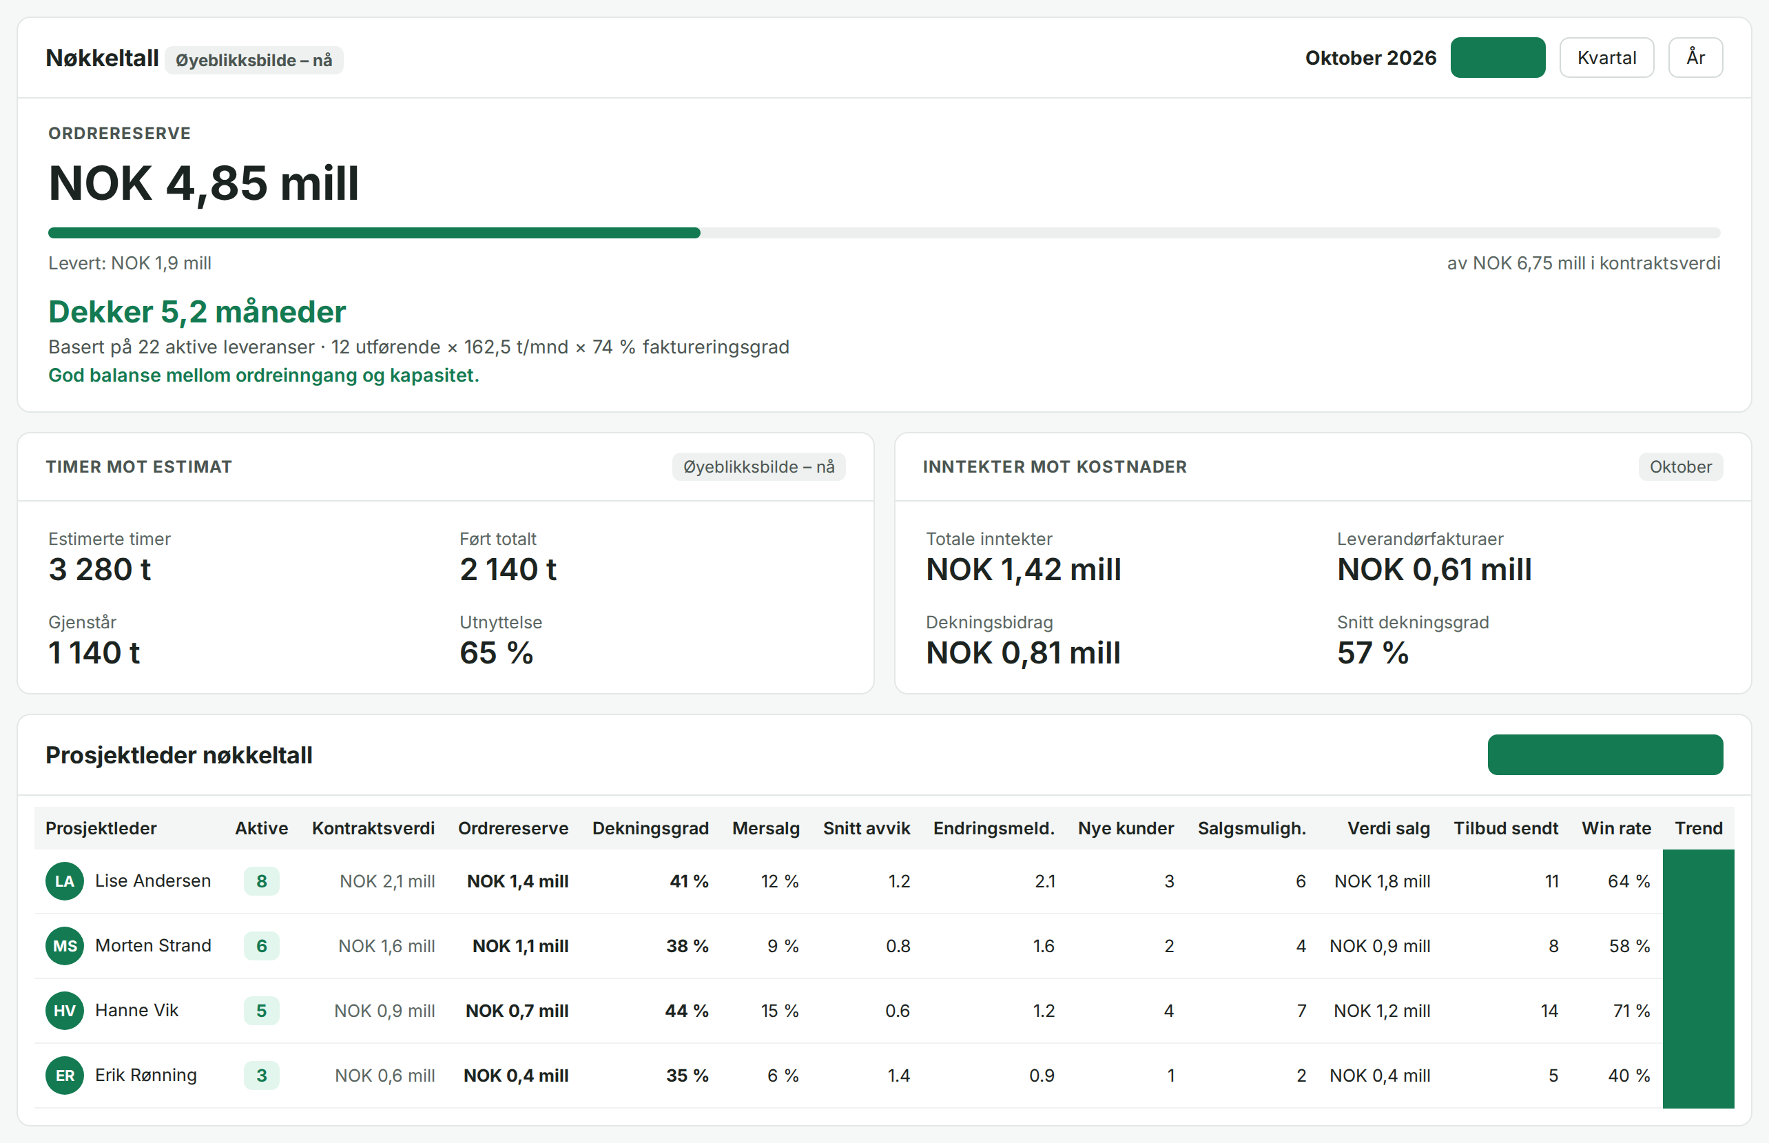
Task: Sort table by Kontraktsverdi column header
Action: point(373,828)
